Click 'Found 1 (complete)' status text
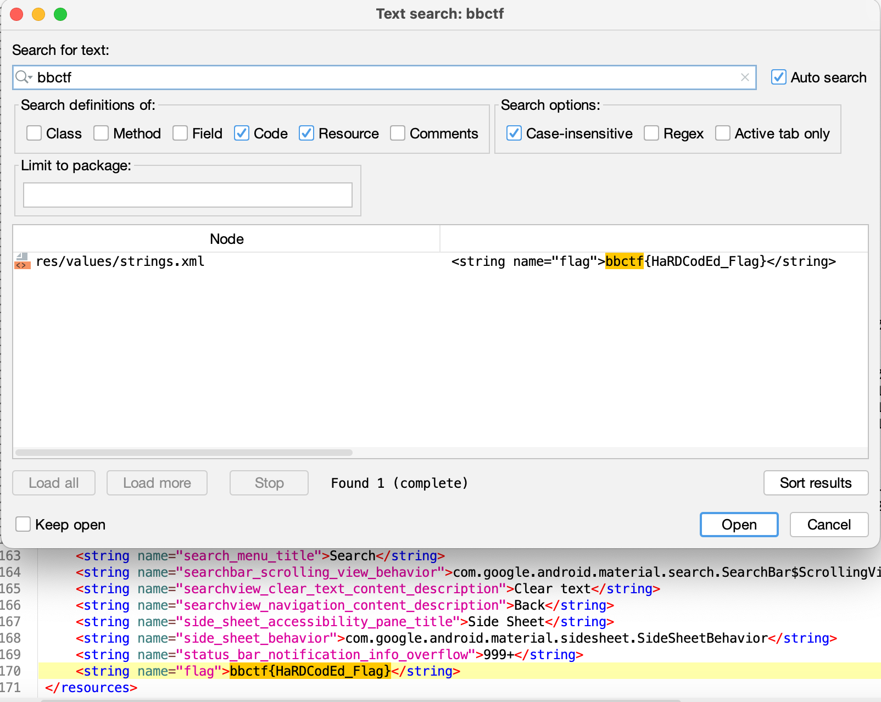Viewport: 881px width, 702px height. coord(399,483)
